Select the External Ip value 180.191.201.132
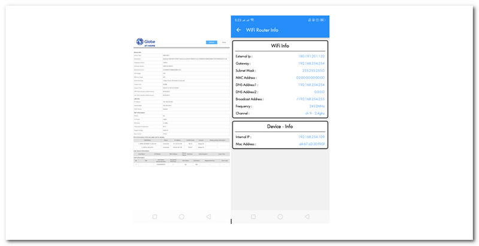The image size is (479, 246). click(311, 56)
